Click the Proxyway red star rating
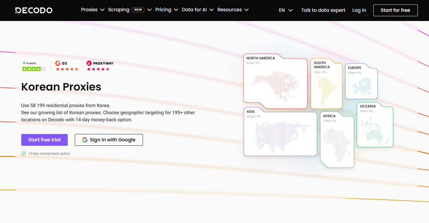Screen dimensions: 429x223 click(98, 69)
